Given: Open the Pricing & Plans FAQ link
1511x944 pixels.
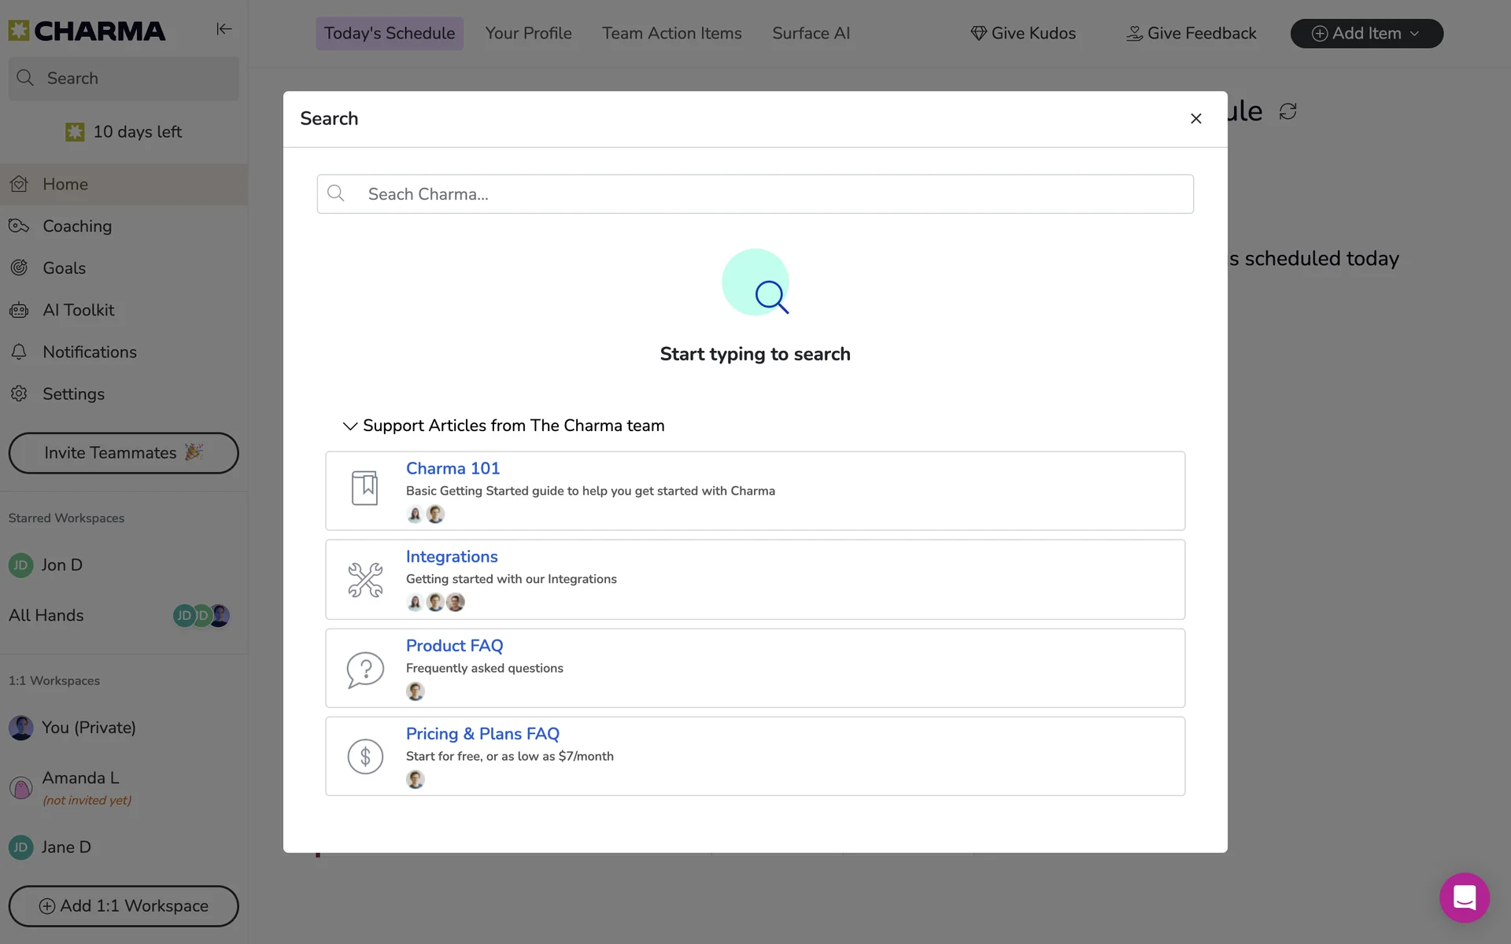Looking at the screenshot, I should click(482, 733).
